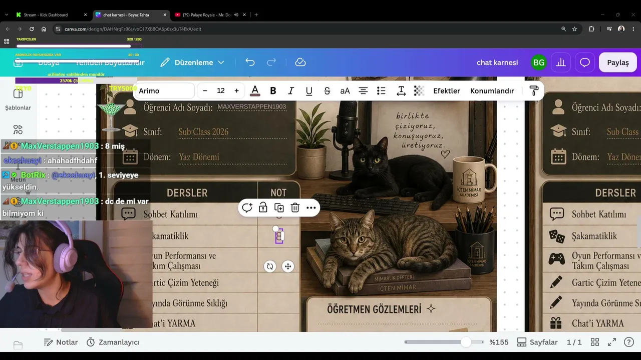
Task: Click the canva.com address bar
Action: tap(310, 29)
